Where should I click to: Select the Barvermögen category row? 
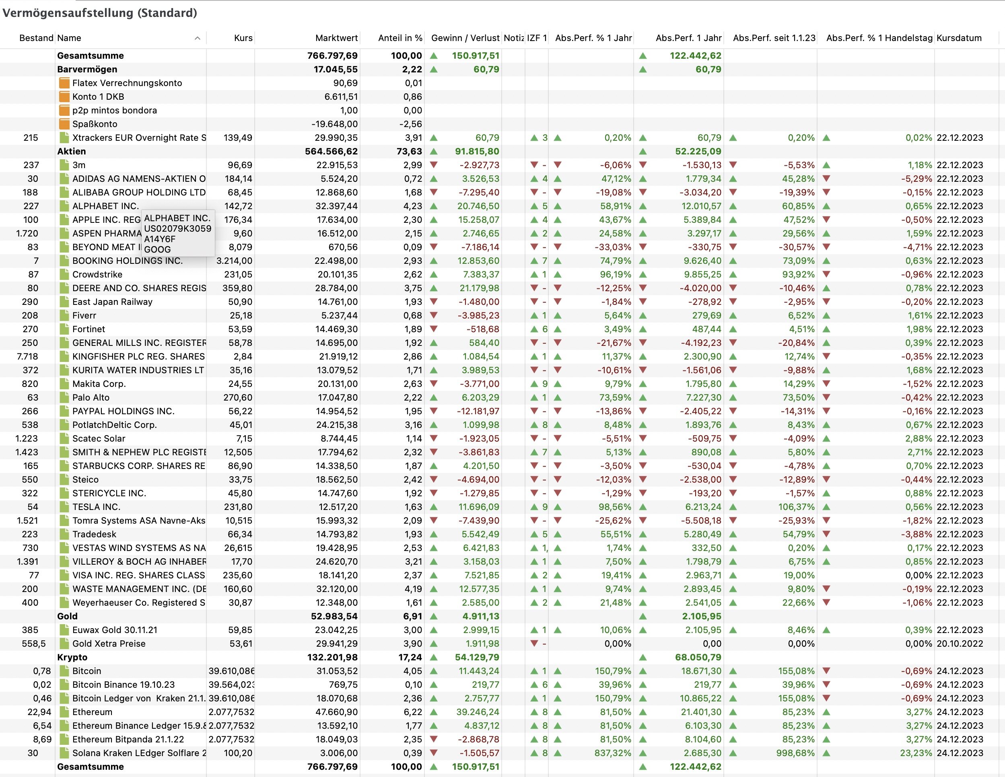pos(87,70)
